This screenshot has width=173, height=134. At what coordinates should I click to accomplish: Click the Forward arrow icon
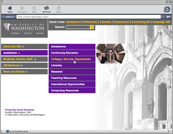click(22, 8)
